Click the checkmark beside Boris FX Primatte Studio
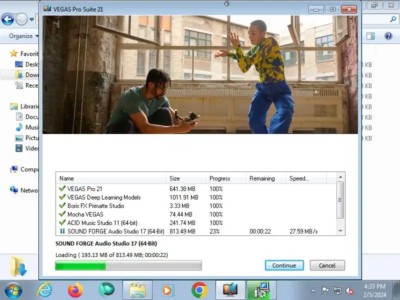The height and width of the screenshot is (300, 400). point(62,205)
